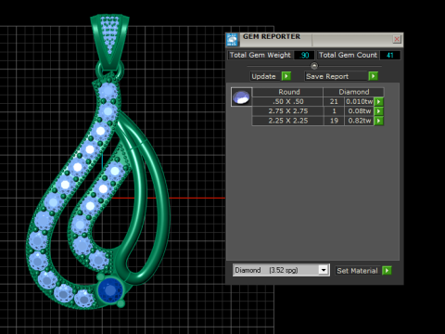Screen dimensions: 445x334
Task: Click the Diamond column header
Action: [x=354, y=92]
